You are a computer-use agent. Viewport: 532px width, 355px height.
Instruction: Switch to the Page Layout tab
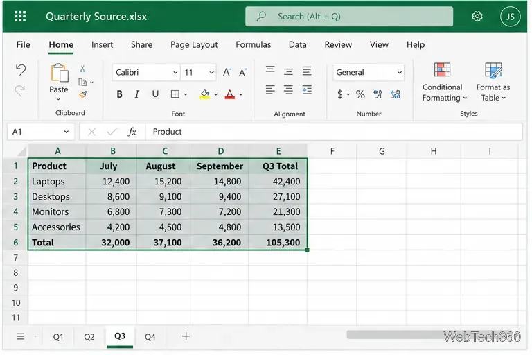[x=194, y=45]
